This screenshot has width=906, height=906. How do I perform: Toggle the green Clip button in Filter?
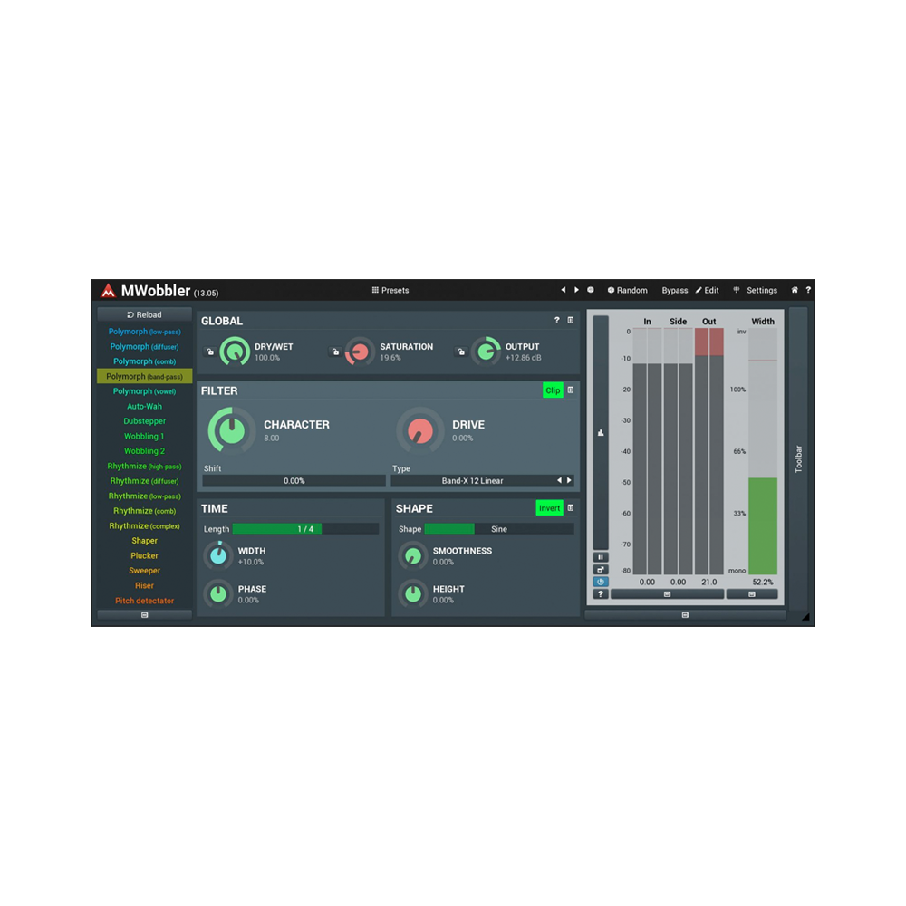[553, 390]
